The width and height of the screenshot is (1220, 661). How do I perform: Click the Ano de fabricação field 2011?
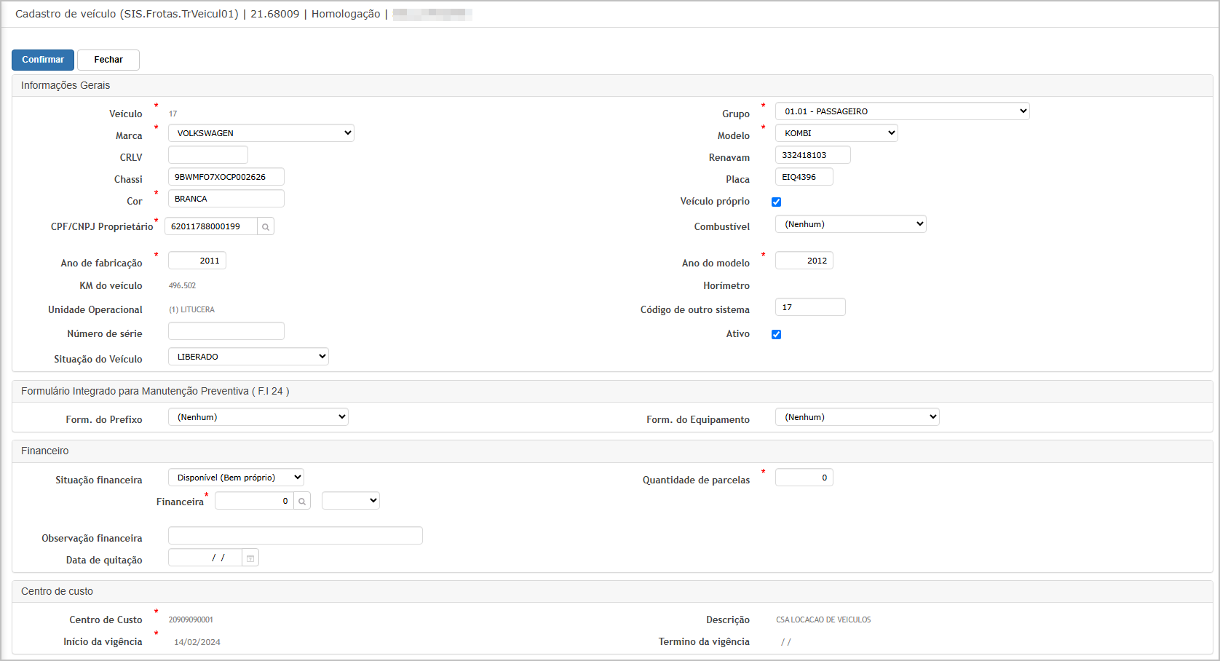(x=197, y=261)
